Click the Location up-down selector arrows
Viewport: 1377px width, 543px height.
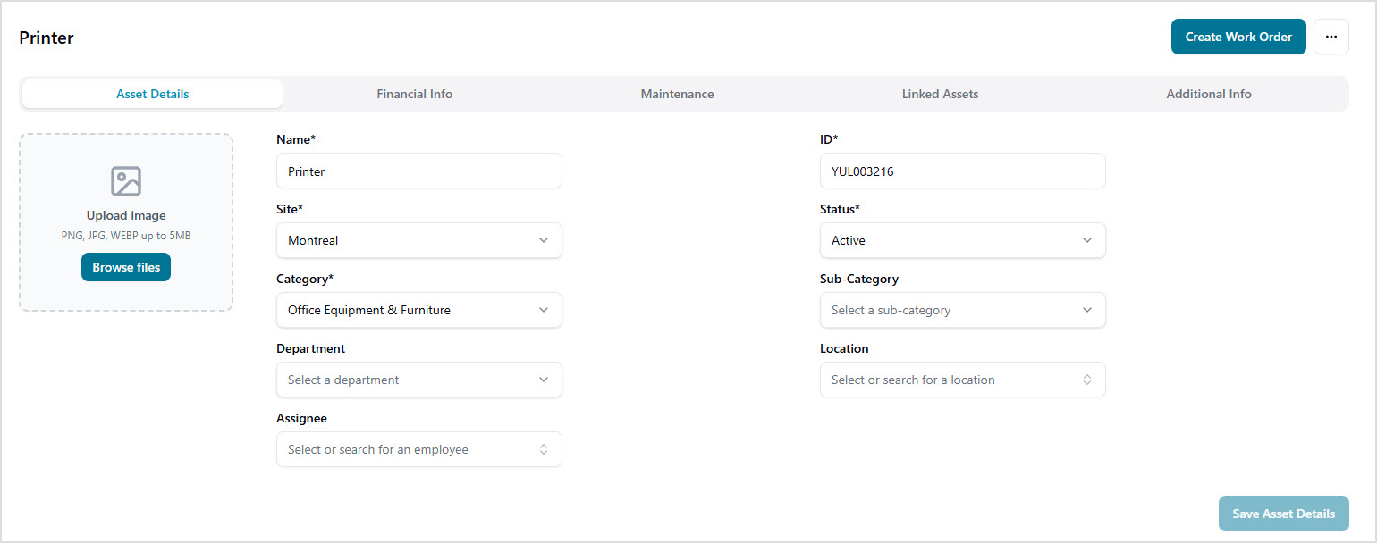pos(1087,380)
